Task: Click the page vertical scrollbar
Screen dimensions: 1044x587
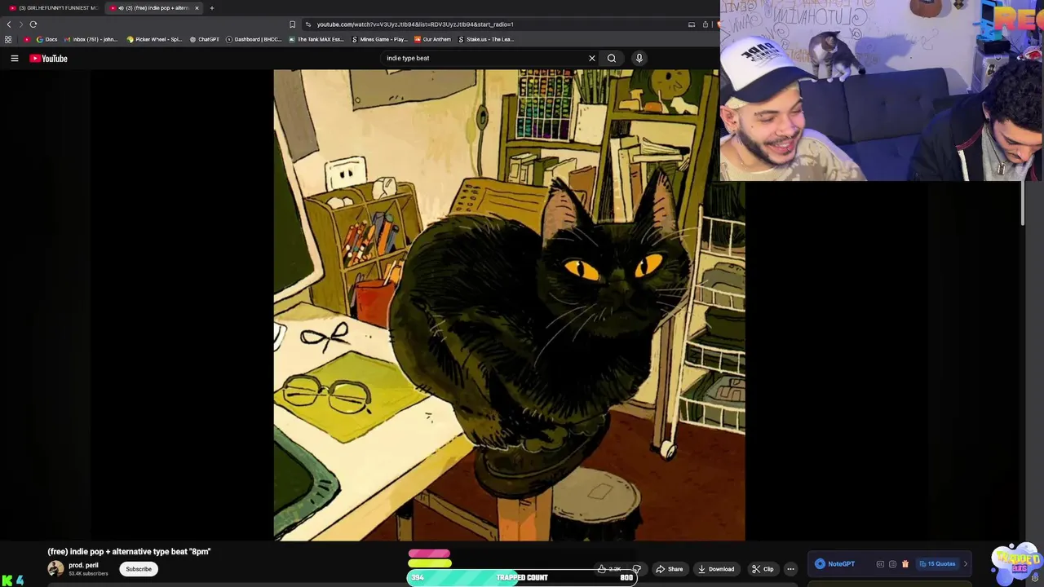Action: [x=1024, y=204]
